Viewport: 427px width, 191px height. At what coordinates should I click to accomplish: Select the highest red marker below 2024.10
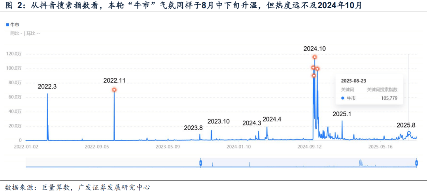click(x=315, y=57)
